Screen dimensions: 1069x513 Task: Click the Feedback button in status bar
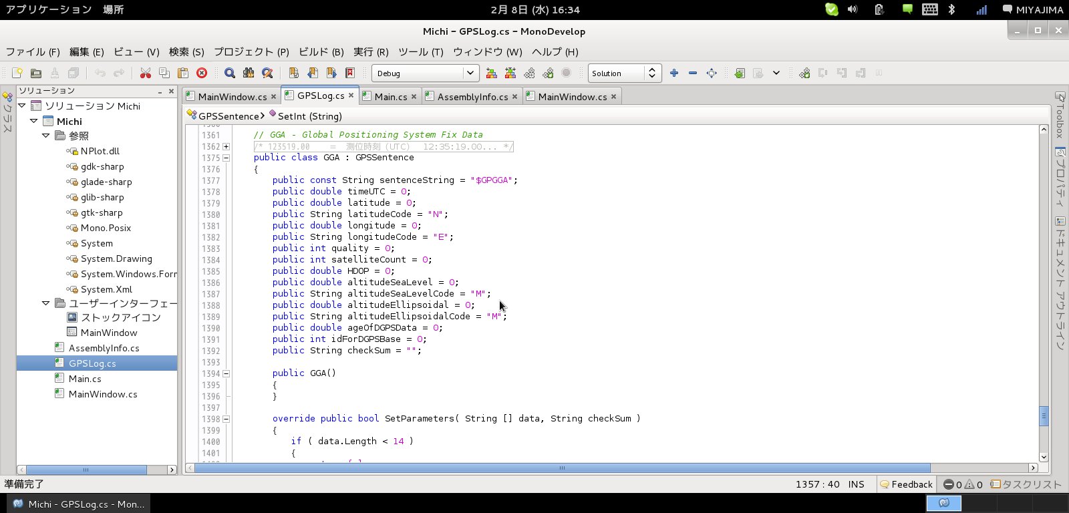[x=906, y=484]
